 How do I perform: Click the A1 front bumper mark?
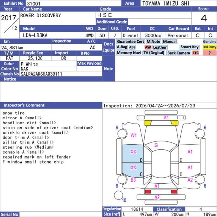click(x=166, y=118)
